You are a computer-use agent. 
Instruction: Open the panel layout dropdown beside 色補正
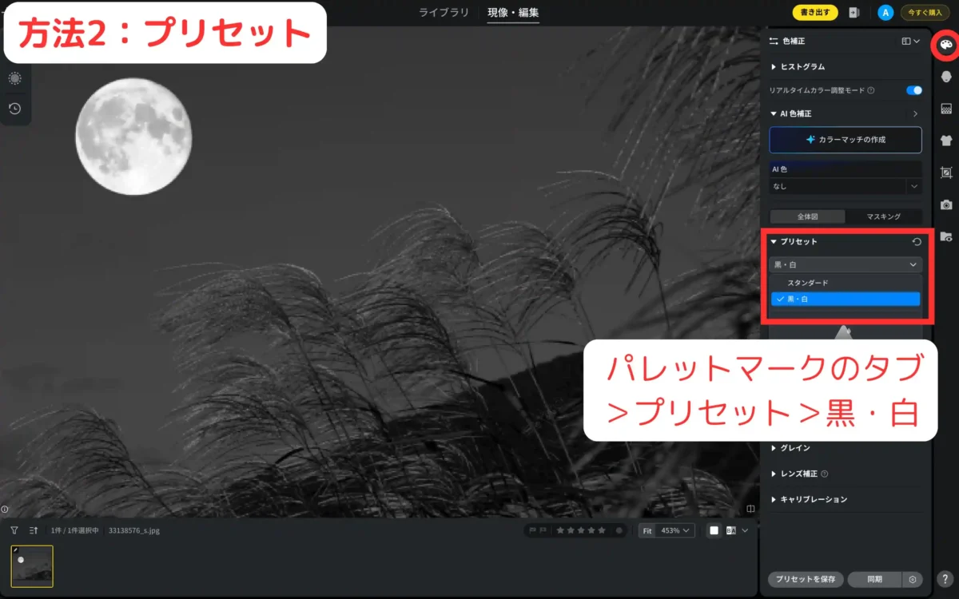910,41
